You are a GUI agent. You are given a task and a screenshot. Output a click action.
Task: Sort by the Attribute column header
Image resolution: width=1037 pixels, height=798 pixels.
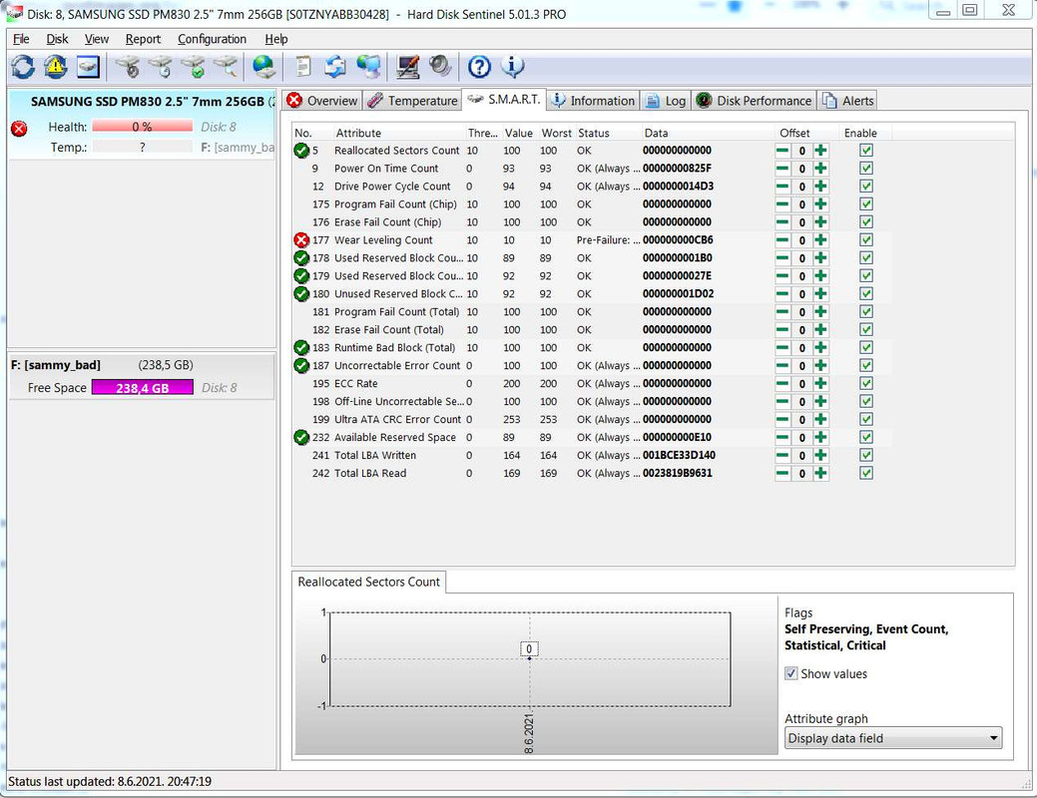(358, 133)
